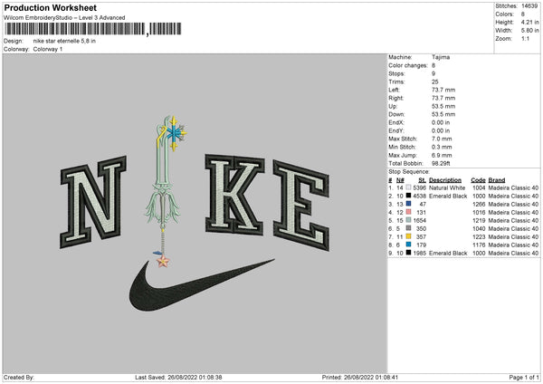Click the Max Stitch value '7.0 mm'
The image size is (543, 384).
click(x=442, y=139)
